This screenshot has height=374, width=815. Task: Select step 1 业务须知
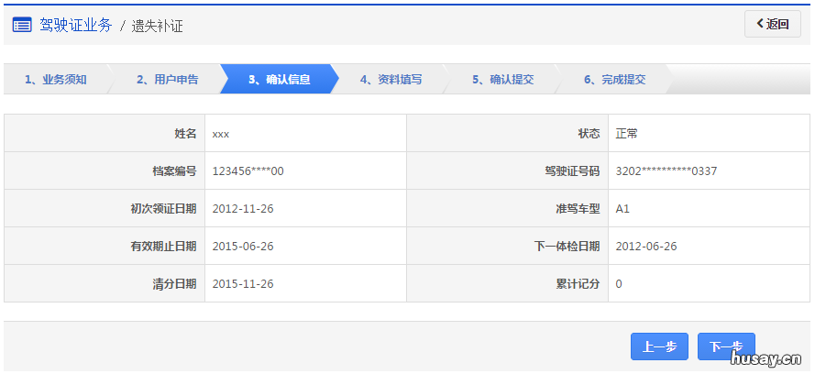[55, 80]
